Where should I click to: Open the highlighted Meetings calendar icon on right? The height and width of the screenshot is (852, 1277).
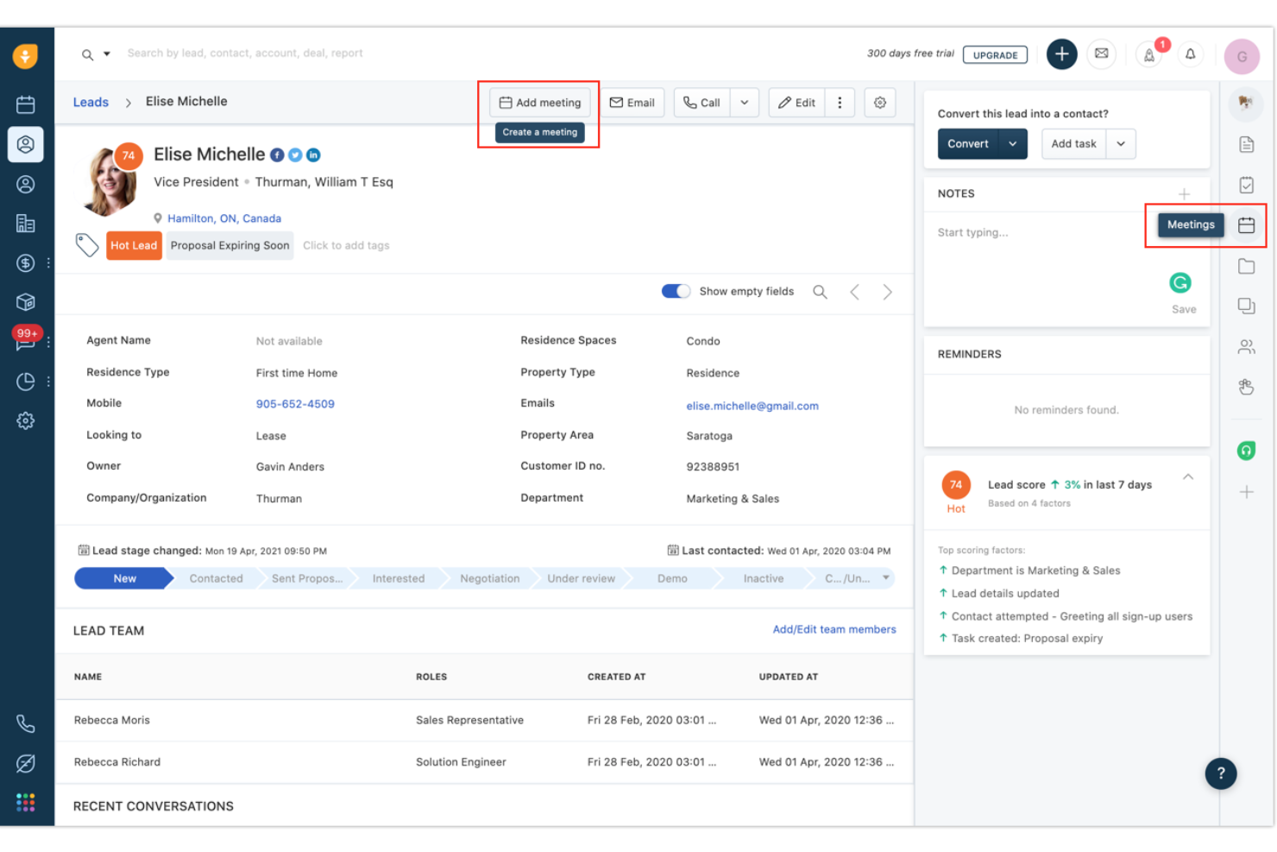coord(1246,225)
